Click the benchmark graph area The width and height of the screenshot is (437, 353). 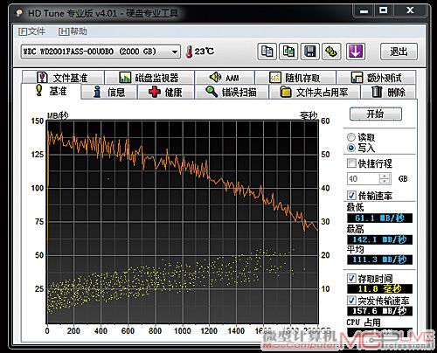183,222
